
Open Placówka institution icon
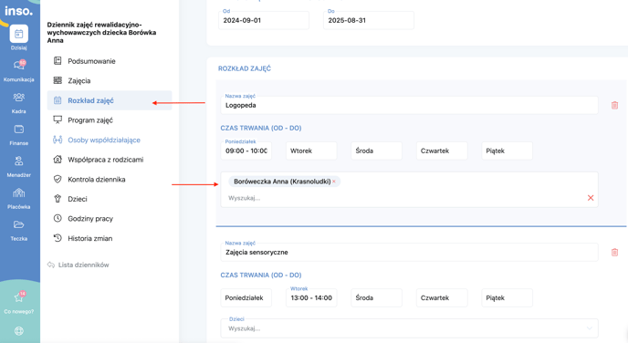(x=19, y=192)
